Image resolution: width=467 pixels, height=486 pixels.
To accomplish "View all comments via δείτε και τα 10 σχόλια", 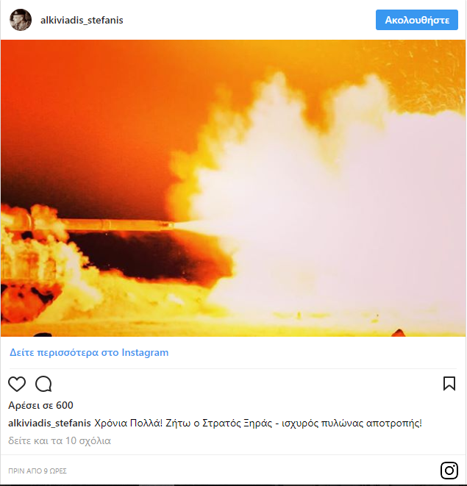I will tap(60, 440).
